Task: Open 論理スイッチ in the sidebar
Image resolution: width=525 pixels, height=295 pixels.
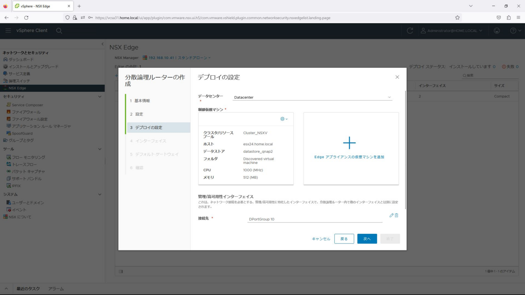Action: (x=20, y=81)
